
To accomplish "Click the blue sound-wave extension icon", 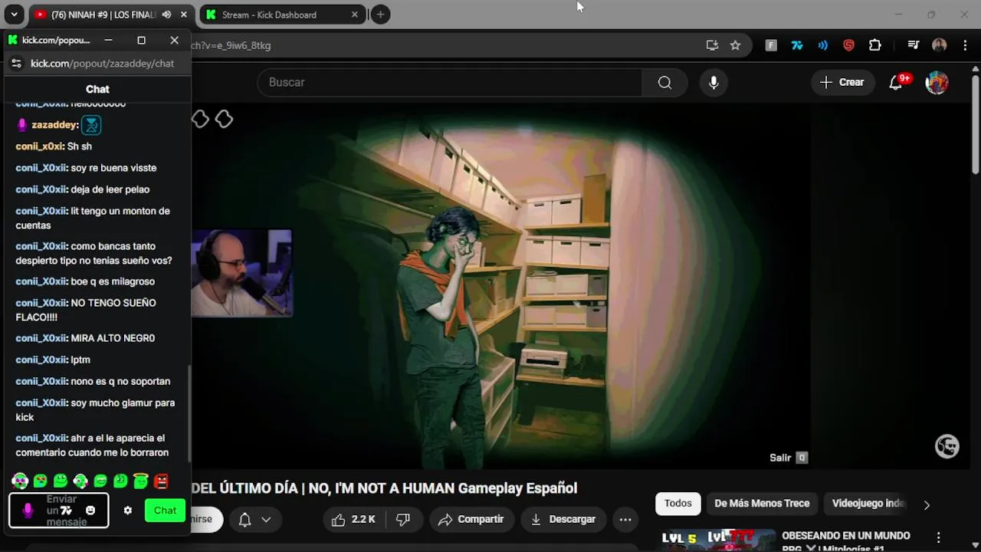I will point(822,45).
